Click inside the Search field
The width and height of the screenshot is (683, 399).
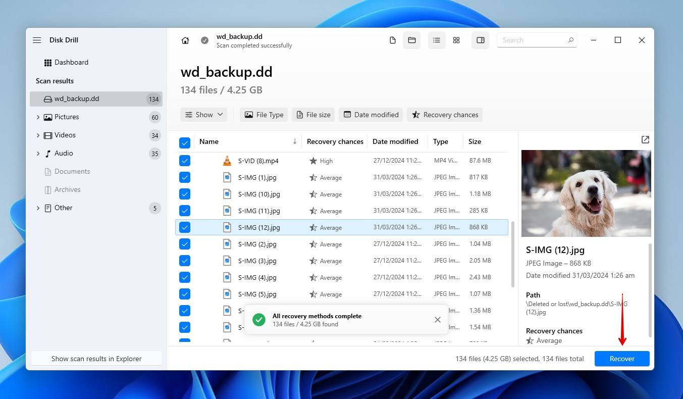point(530,40)
